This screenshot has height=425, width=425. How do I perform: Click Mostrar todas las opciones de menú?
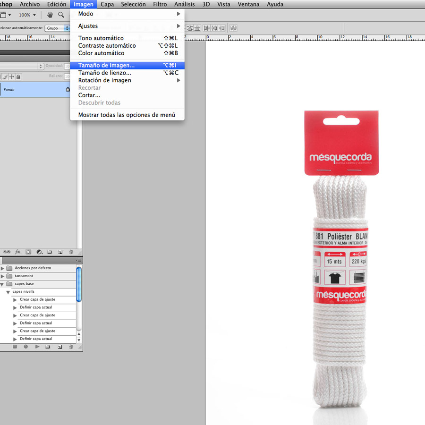127,115
